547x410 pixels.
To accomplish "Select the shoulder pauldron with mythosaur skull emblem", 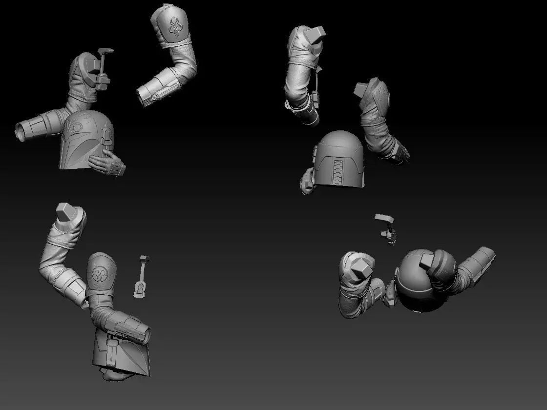I will pos(173,24).
